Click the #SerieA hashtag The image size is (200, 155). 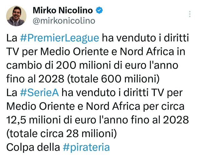pos(39,93)
